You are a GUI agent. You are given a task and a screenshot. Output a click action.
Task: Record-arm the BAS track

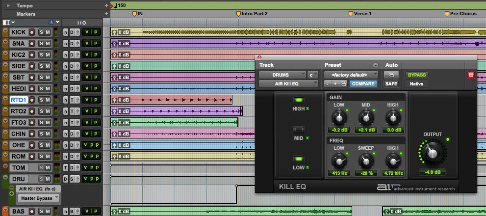click(32, 212)
